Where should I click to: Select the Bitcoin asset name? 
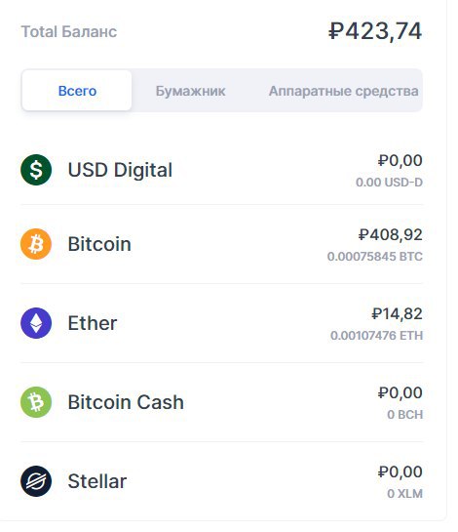[99, 244]
